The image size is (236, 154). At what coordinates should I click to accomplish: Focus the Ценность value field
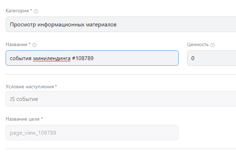pos(211,58)
